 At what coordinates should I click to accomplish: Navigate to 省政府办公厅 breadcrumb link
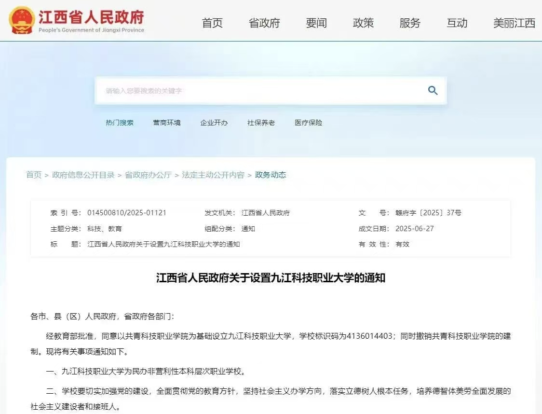[x=148, y=176]
